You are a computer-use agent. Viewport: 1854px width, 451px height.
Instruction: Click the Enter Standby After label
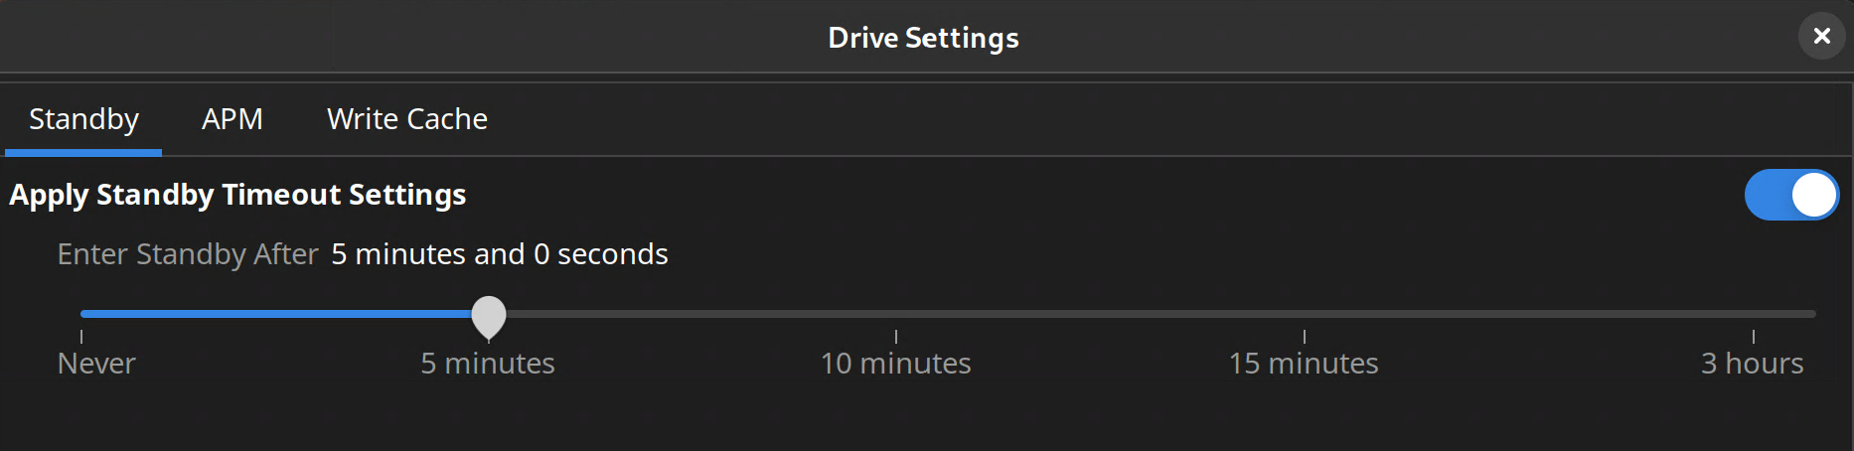pos(188,254)
